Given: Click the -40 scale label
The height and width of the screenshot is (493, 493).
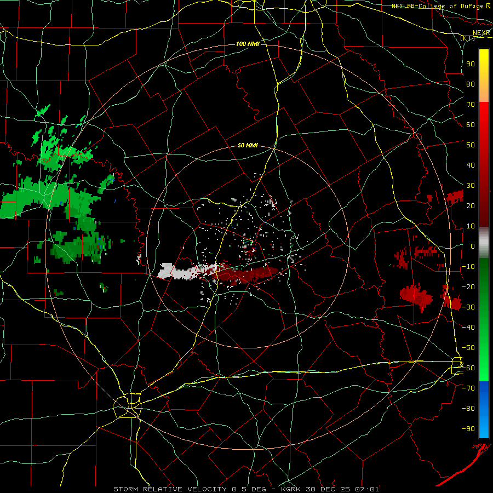Looking at the screenshot, I should 468,328.
